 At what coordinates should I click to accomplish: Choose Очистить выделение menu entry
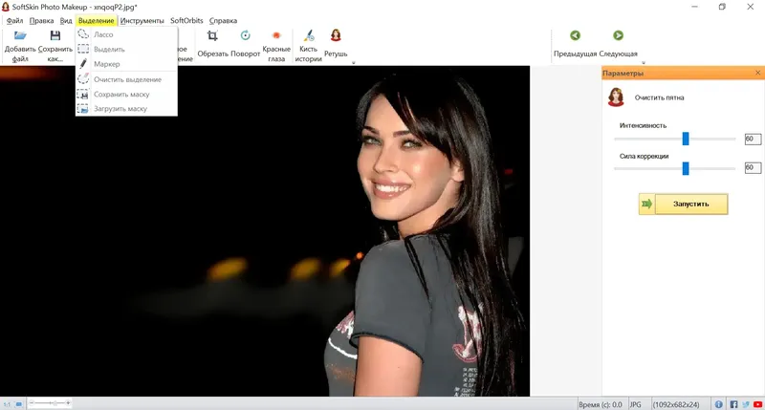click(x=126, y=79)
